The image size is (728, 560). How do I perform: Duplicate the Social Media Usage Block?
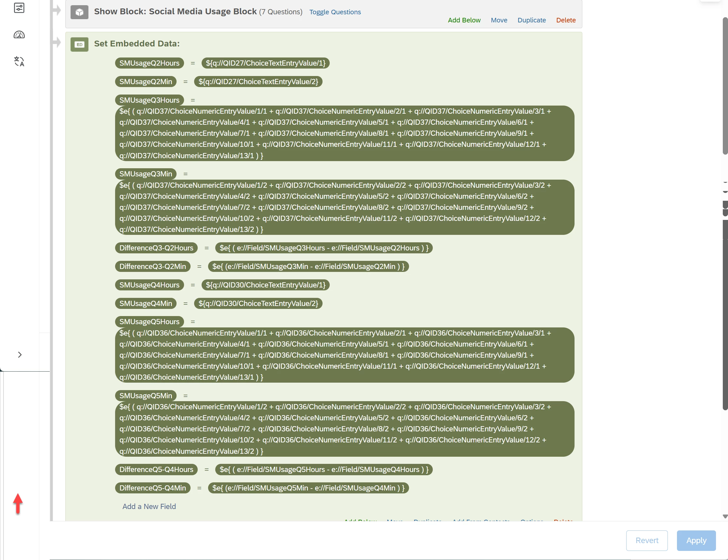[531, 20]
